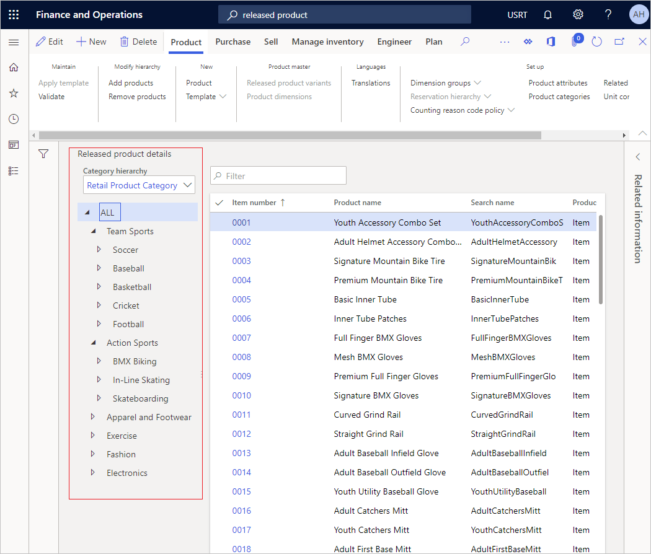This screenshot has width=651, height=554.
Task: Open the filter pane funnel
Action: point(43,153)
